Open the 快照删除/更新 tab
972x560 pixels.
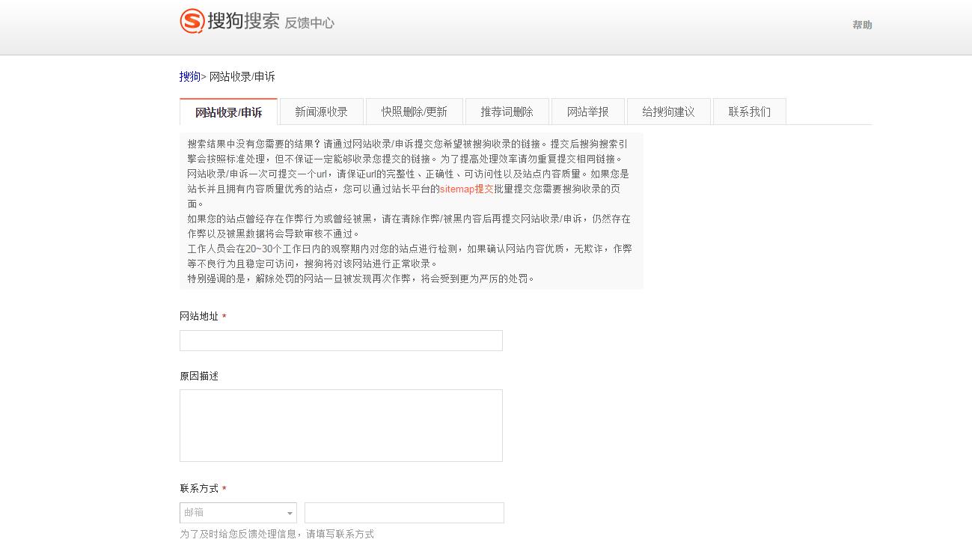pyautogui.click(x=414, y=110)
